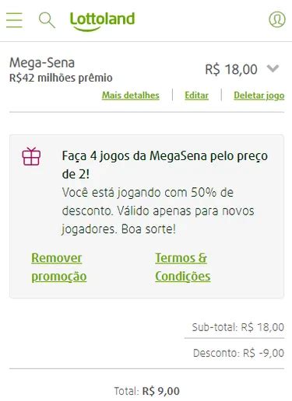This screenshot has width=292, height=401.
Task: Click the Total R$ 9,00 amount
Action: [146, 391]
